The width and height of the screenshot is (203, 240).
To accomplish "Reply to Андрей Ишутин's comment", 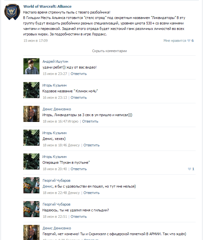I will pos(79,74).
